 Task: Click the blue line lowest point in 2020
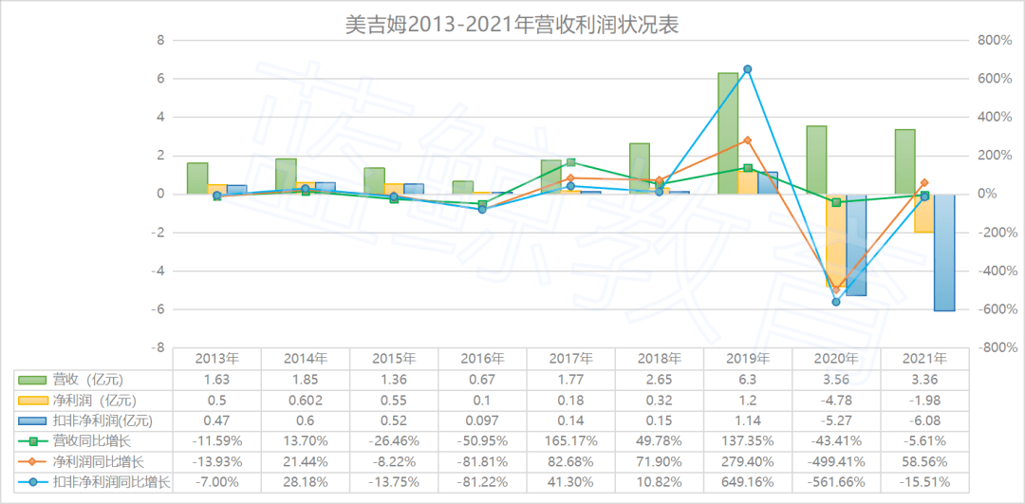836,302
